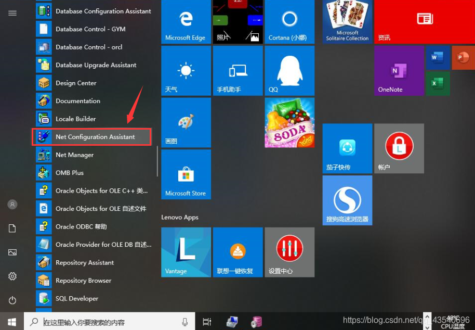This screenshot has width=475, height=330.
Task: Open the 联想一键恢复 tile
Action: pos(238,252)
